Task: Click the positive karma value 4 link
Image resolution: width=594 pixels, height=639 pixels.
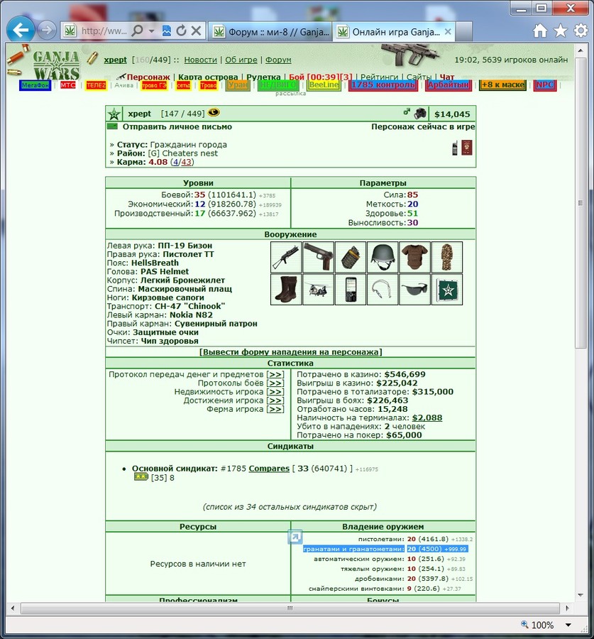Action: pos(175,162)
